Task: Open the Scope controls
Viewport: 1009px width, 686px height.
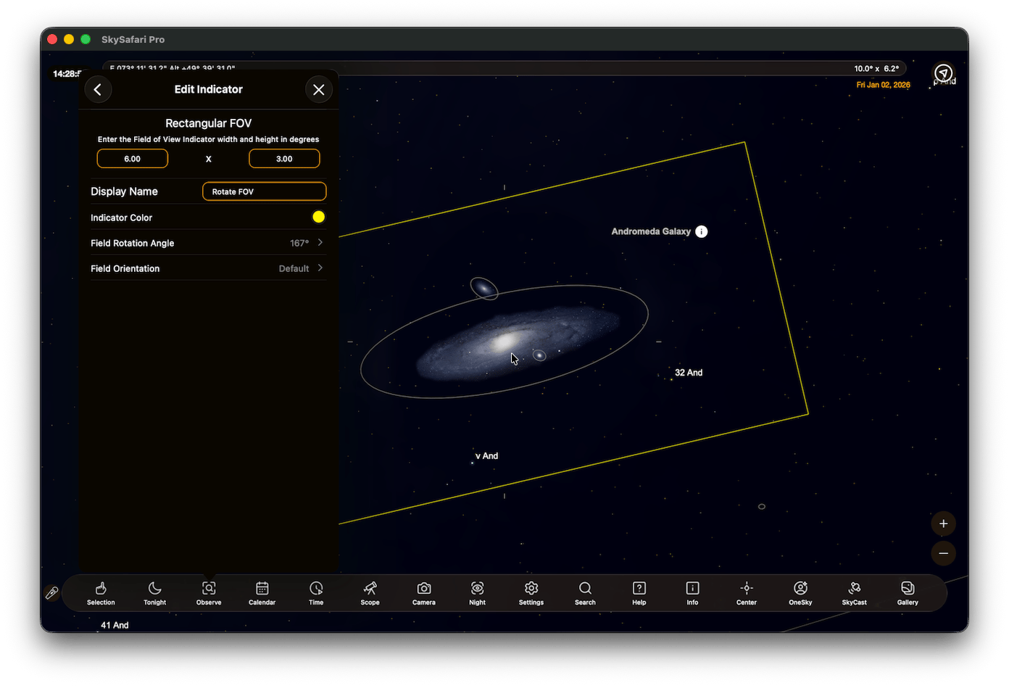Action: 370,593
